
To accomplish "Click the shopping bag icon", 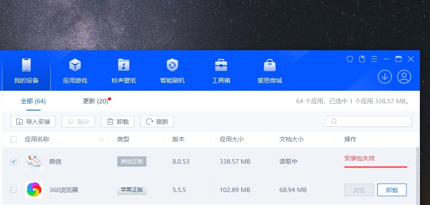I will (x=270, y=65).
